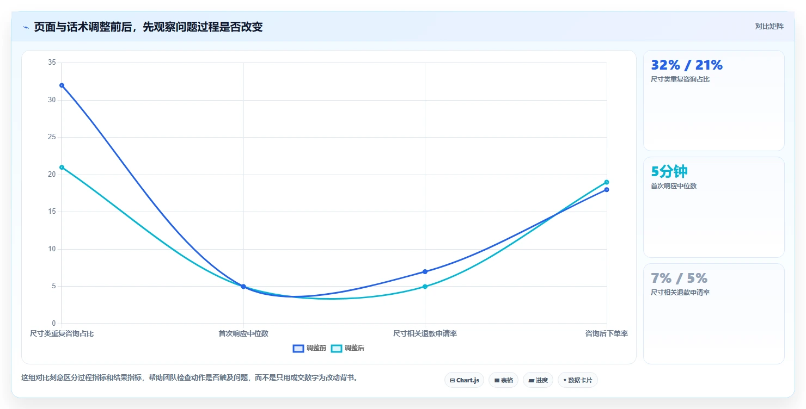Click the y-axis tick 25

click(x=52, y=137)
